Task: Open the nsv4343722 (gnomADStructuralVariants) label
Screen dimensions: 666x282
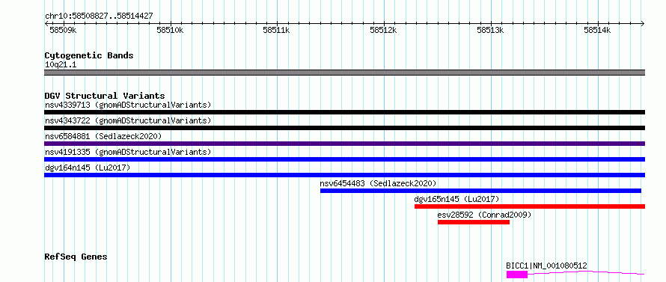Action: pos(128,120)
